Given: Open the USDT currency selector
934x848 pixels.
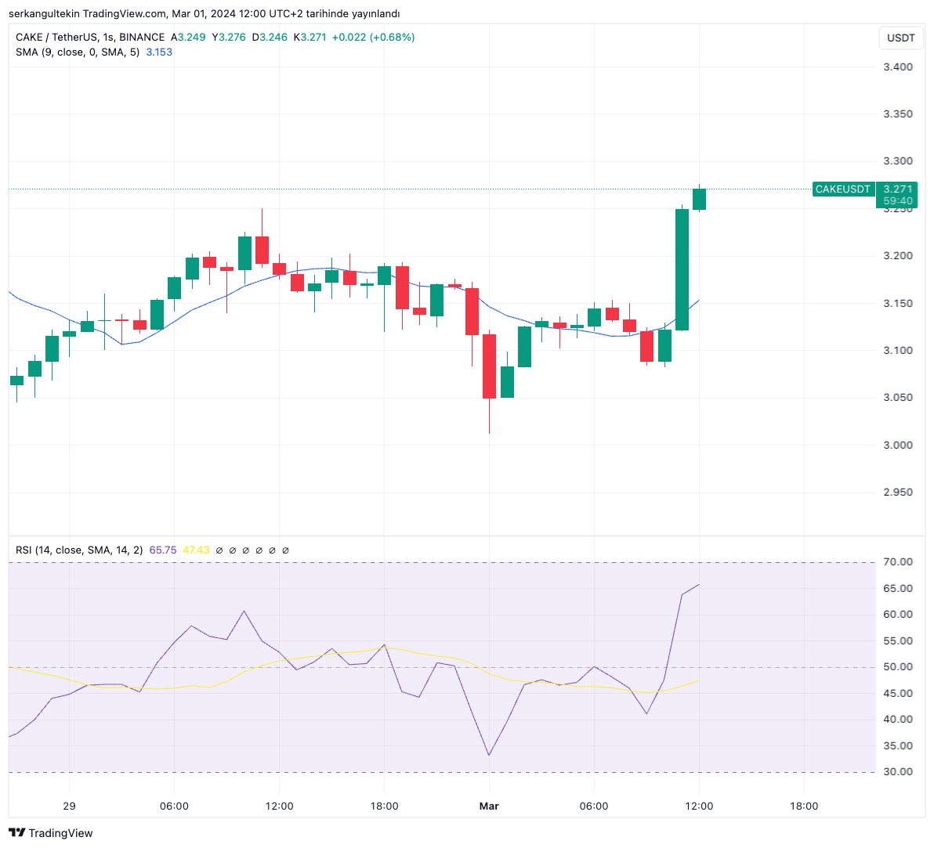Looking at the screenshot, I should 900,38.
